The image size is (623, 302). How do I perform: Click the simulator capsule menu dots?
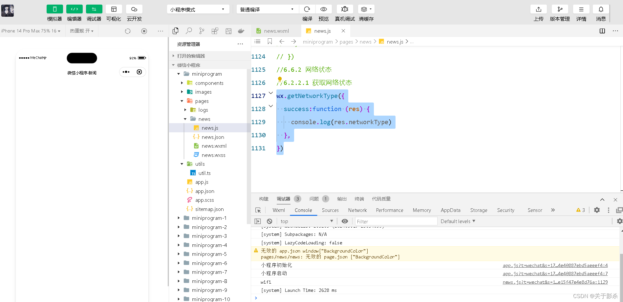coord(126,72)
